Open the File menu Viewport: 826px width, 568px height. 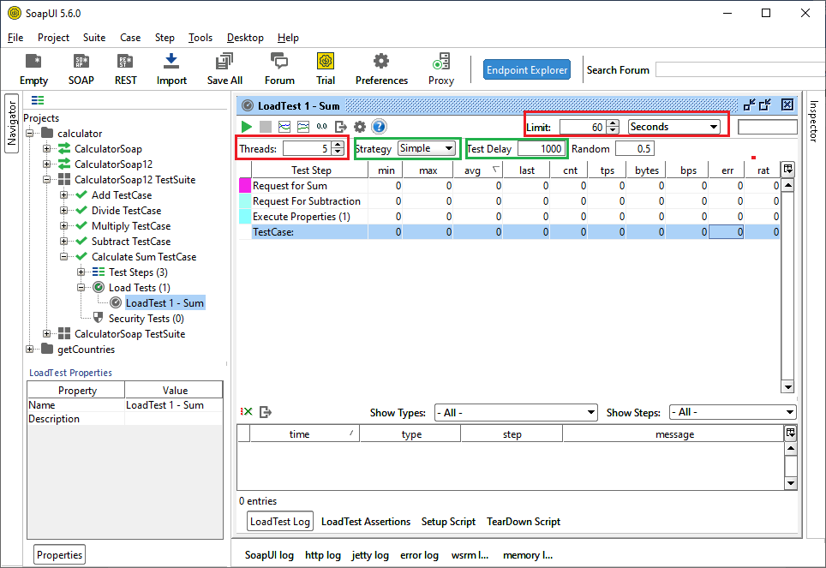click(x=15, y=38)
